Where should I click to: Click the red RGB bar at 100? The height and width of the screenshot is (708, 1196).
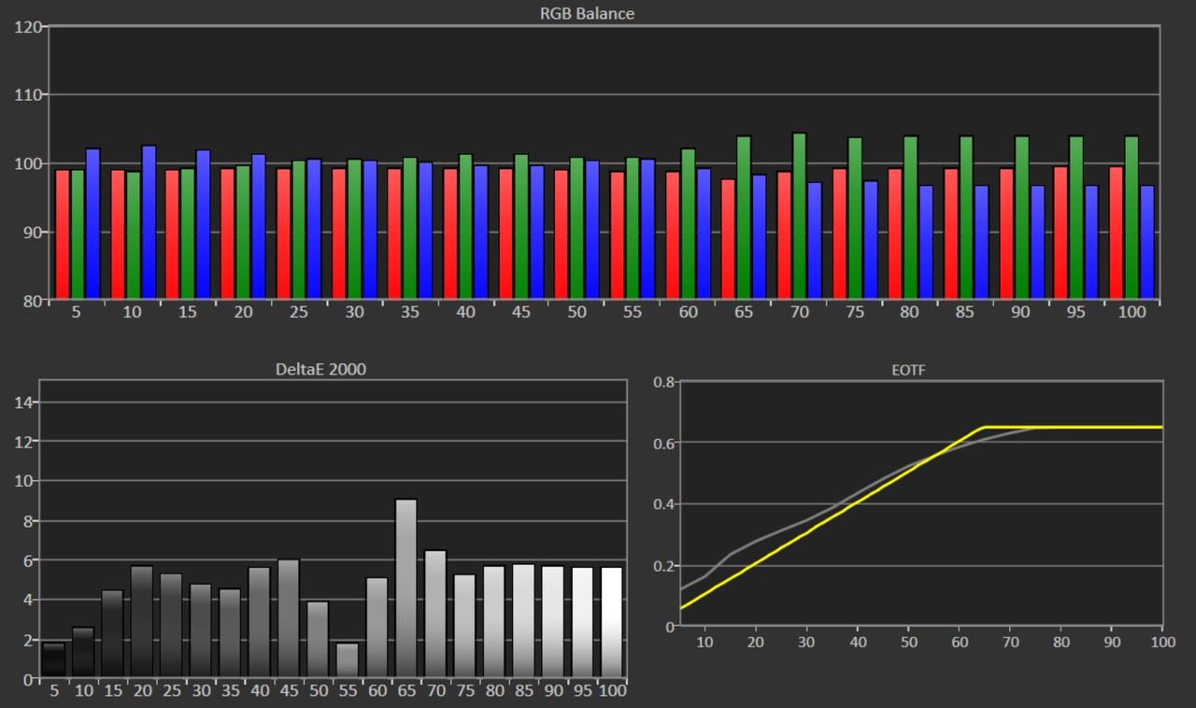[1117, 234]
